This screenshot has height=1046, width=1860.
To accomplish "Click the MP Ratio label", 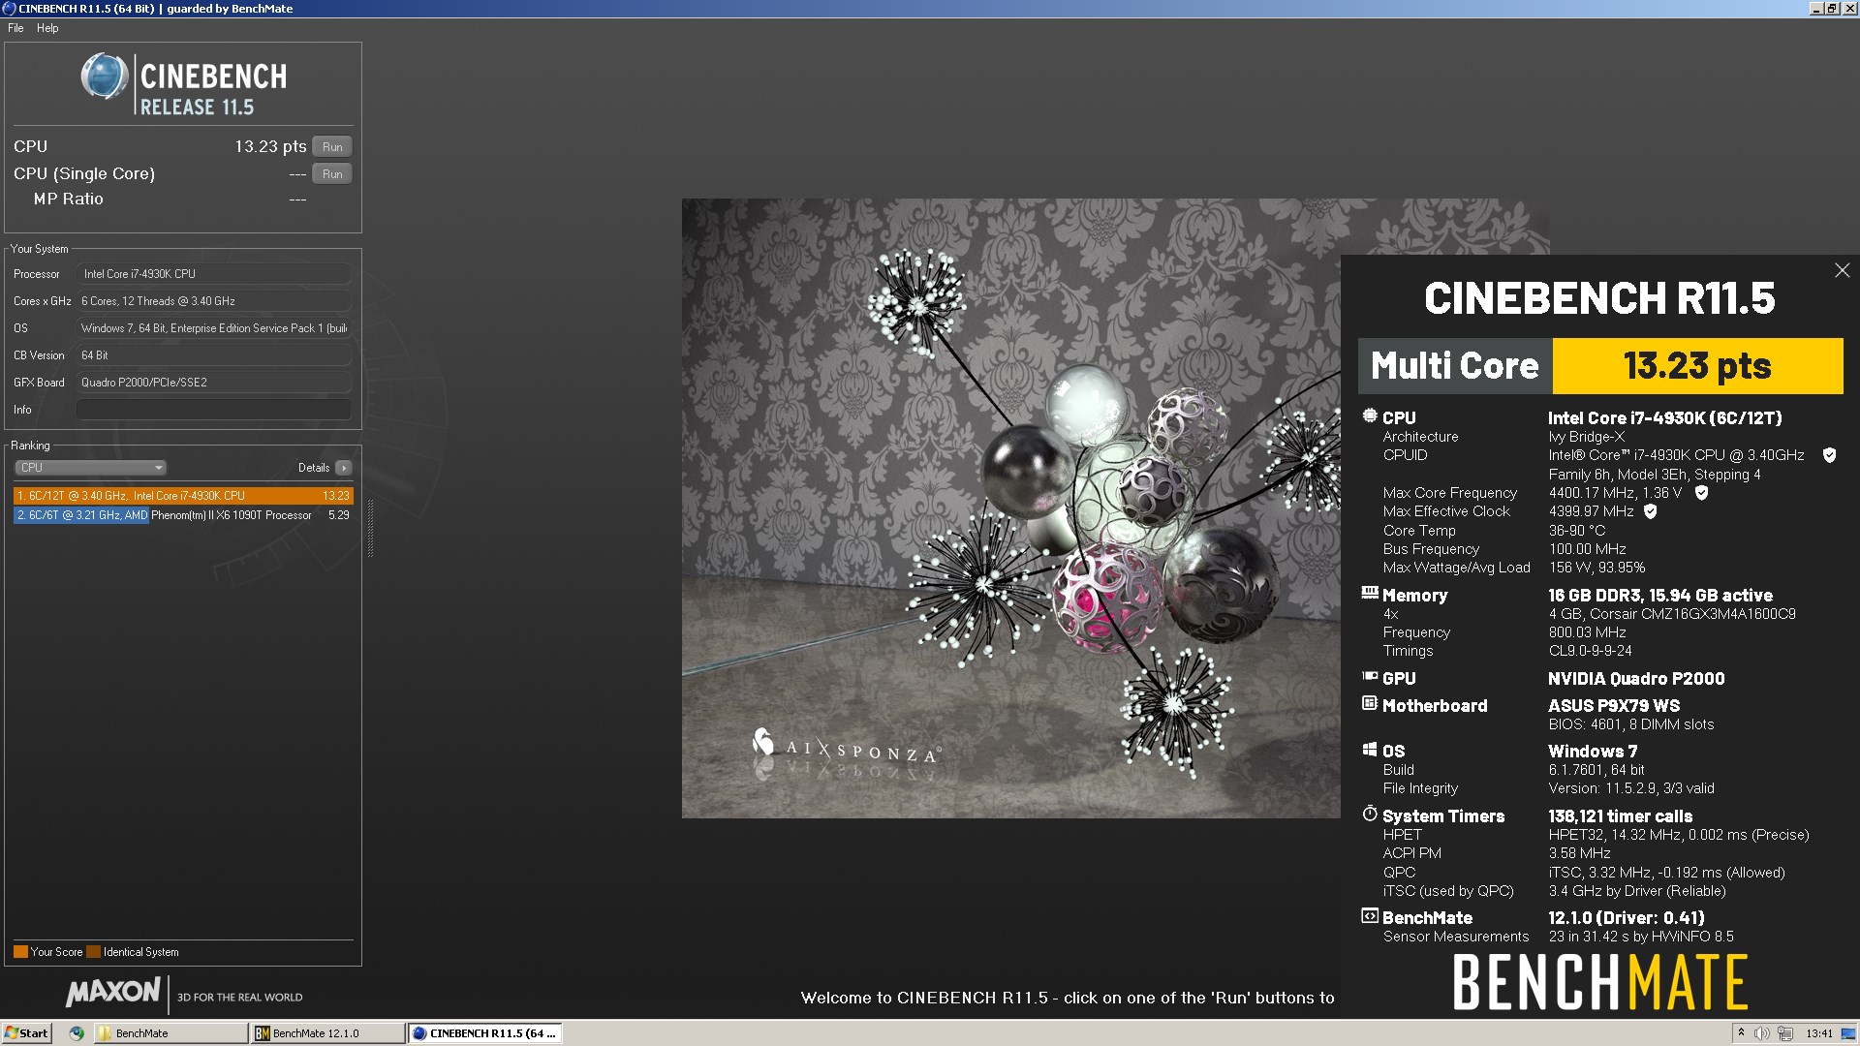I will click(x=68, y=199).
